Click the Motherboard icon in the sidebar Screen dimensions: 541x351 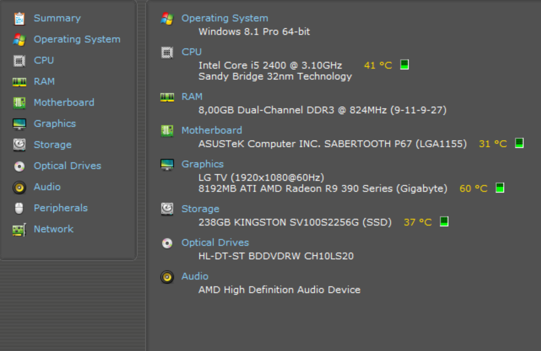tap(19, 103)
